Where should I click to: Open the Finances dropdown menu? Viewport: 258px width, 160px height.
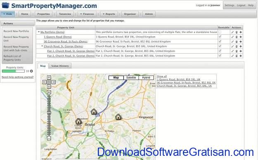point(87,14)
